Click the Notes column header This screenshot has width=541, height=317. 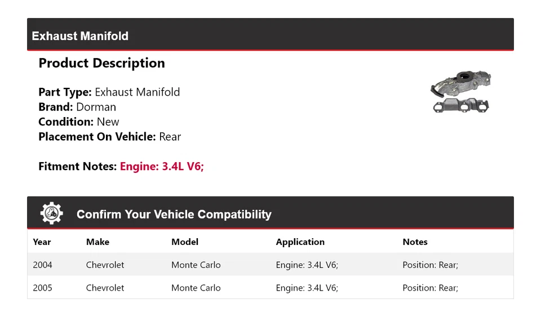[x=415, y=242]
